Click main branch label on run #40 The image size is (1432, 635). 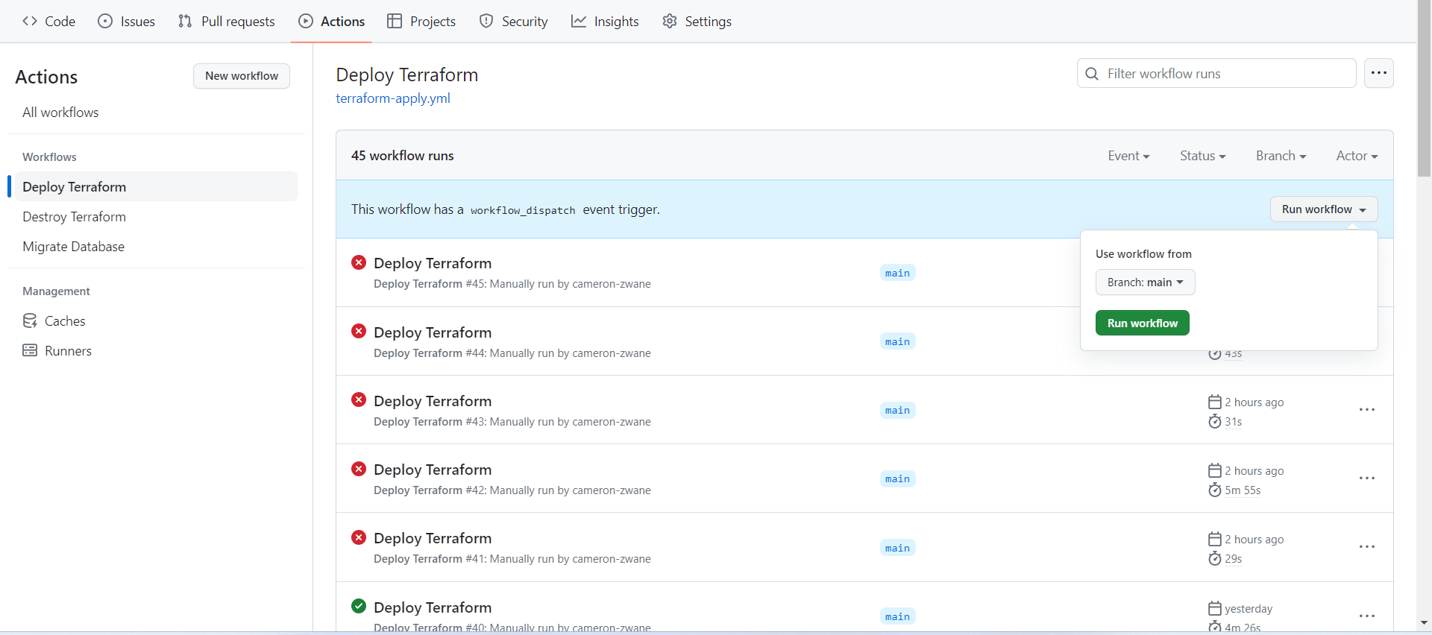[x=897, y=616]
